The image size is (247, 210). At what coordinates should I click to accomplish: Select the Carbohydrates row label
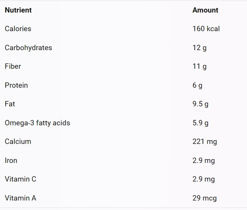28,48
